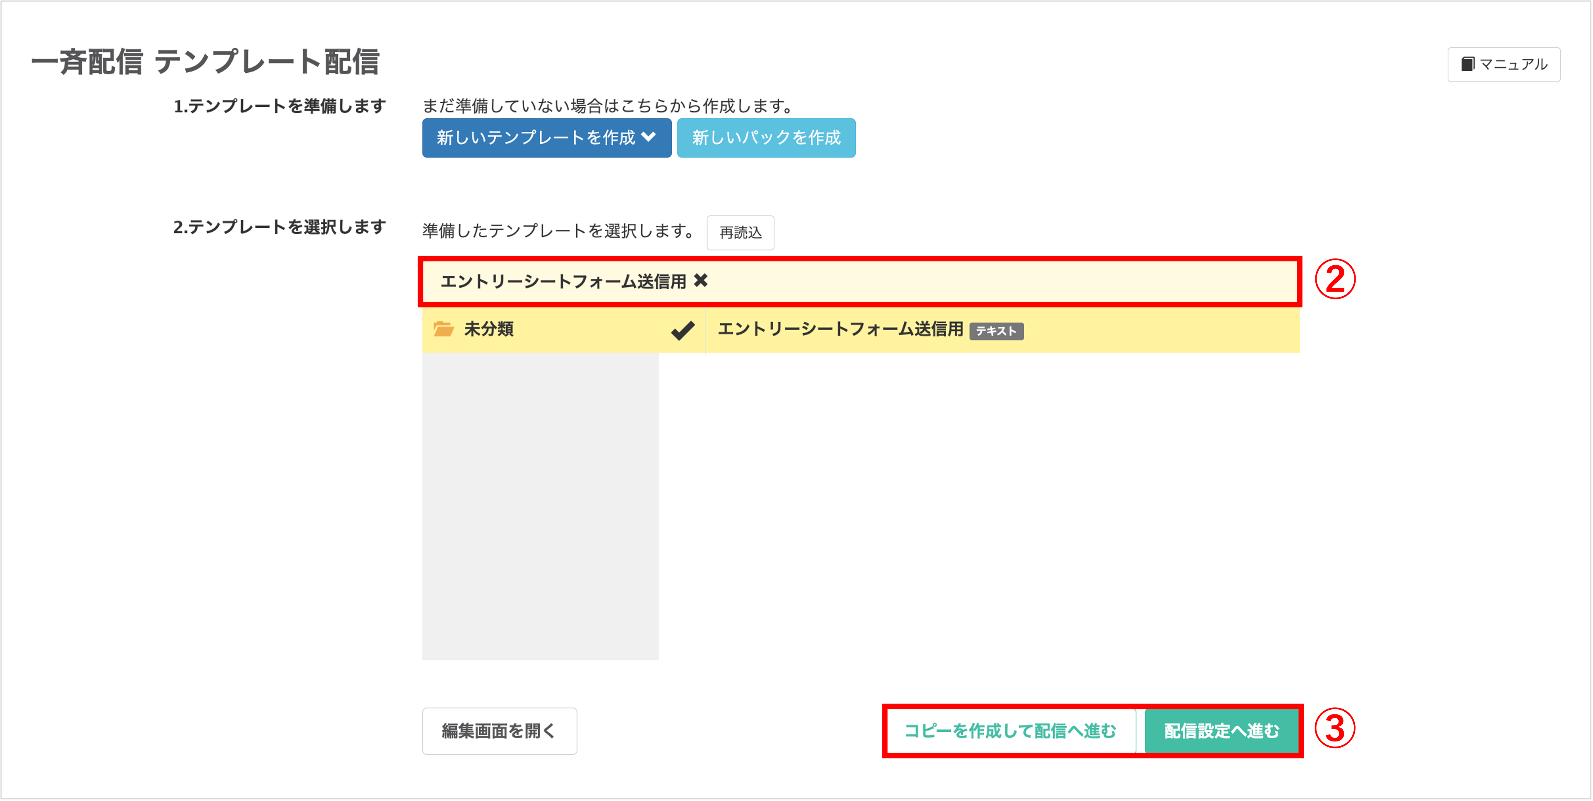
Task: Click the orange folder icon for 未分類
Action: click(x=443, y=329)
